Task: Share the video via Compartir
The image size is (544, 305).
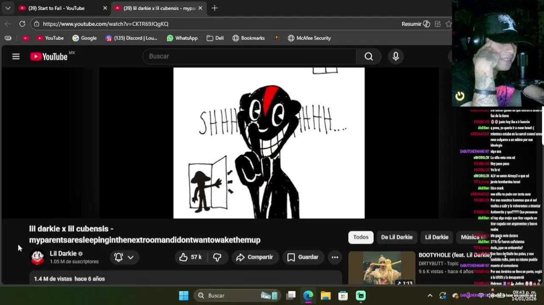Action: pyautogui.click(x=255, y=257)
